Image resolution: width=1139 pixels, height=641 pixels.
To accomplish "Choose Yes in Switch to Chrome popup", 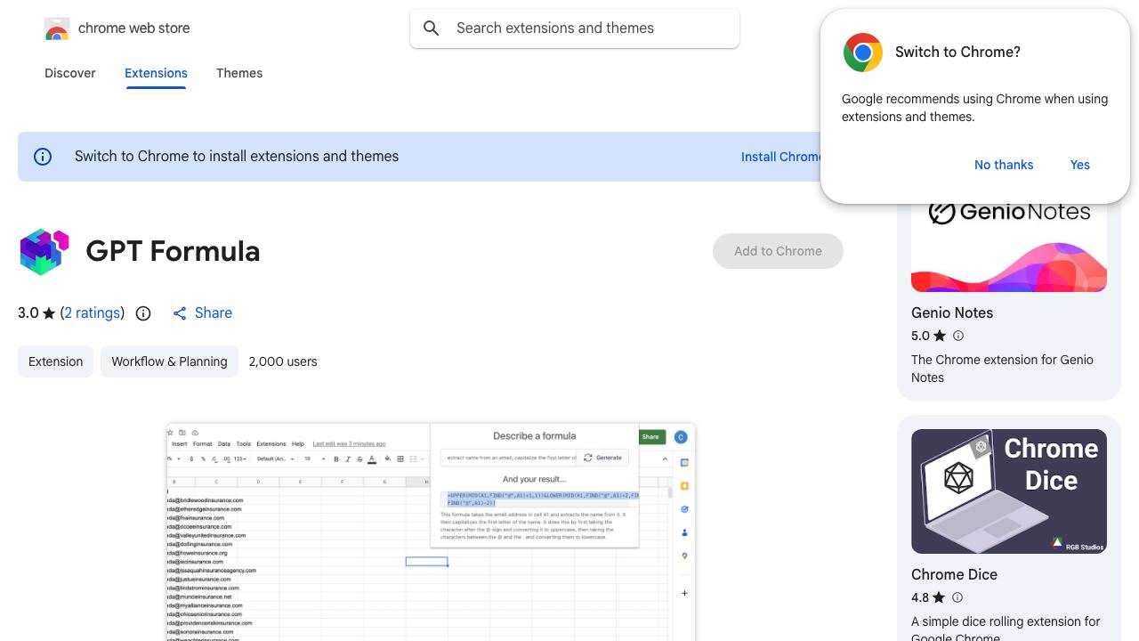I will [x=1080, y=165].
